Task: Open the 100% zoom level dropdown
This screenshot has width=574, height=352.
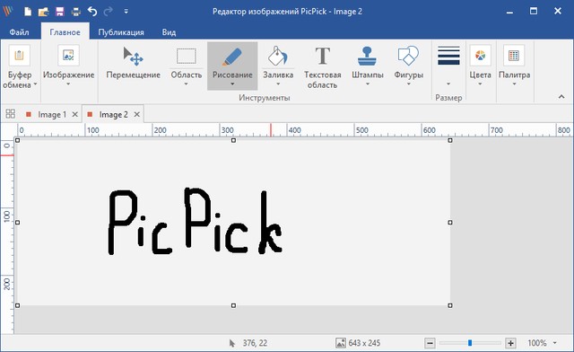Action: tap(554, 343)
